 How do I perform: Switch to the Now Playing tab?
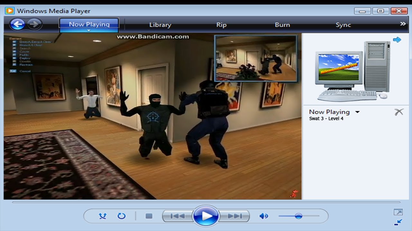click(89, 24)
